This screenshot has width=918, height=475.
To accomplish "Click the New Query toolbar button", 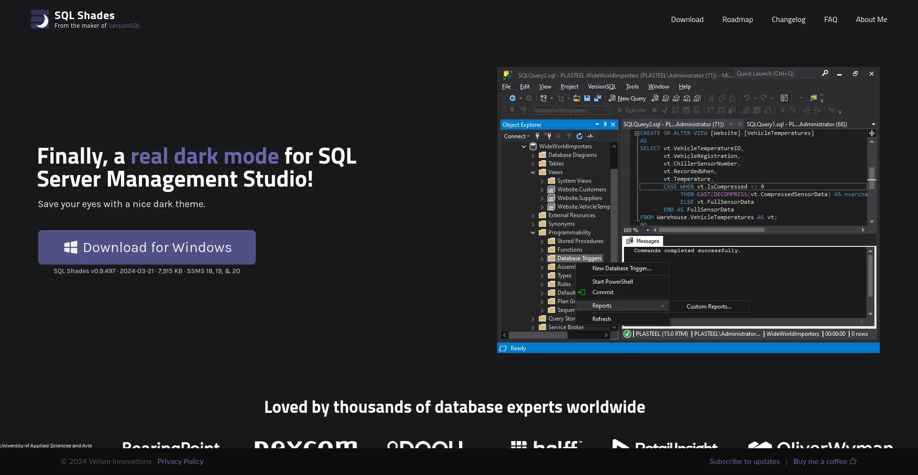I will pos(627,98).
